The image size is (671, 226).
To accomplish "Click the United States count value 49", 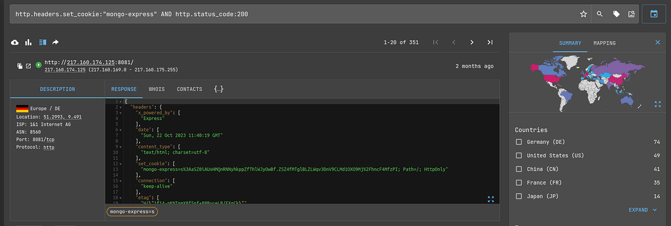I will [657, 155].
